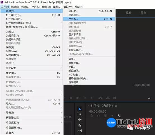The width and height of the screenshot is (155, 135).
Task: Switch to the 颜色 workspace tab
Action: click(x=143, y=13)
